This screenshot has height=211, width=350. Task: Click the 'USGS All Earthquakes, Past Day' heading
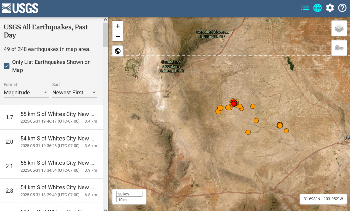[46, 31]
